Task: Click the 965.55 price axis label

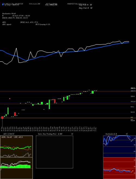Action: click(x=133, y=112)
